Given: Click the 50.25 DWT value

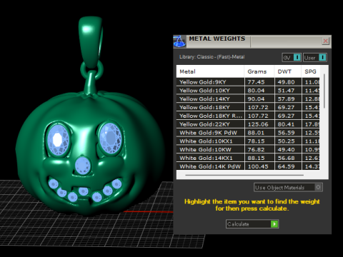Looking at the screenshot, I should 286,141.
